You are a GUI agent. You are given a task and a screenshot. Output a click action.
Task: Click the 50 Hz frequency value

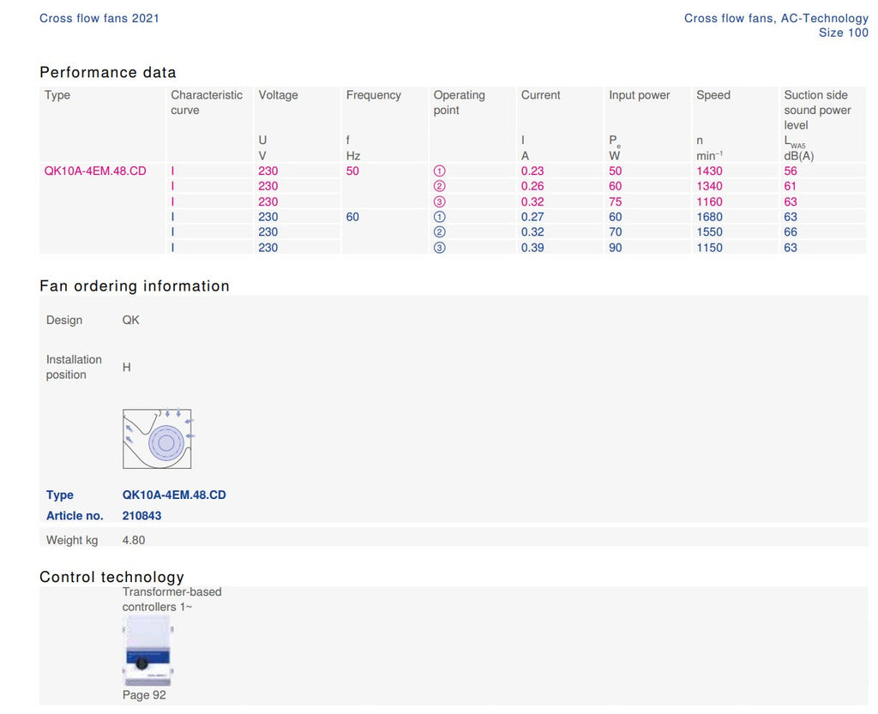point(352,171)
